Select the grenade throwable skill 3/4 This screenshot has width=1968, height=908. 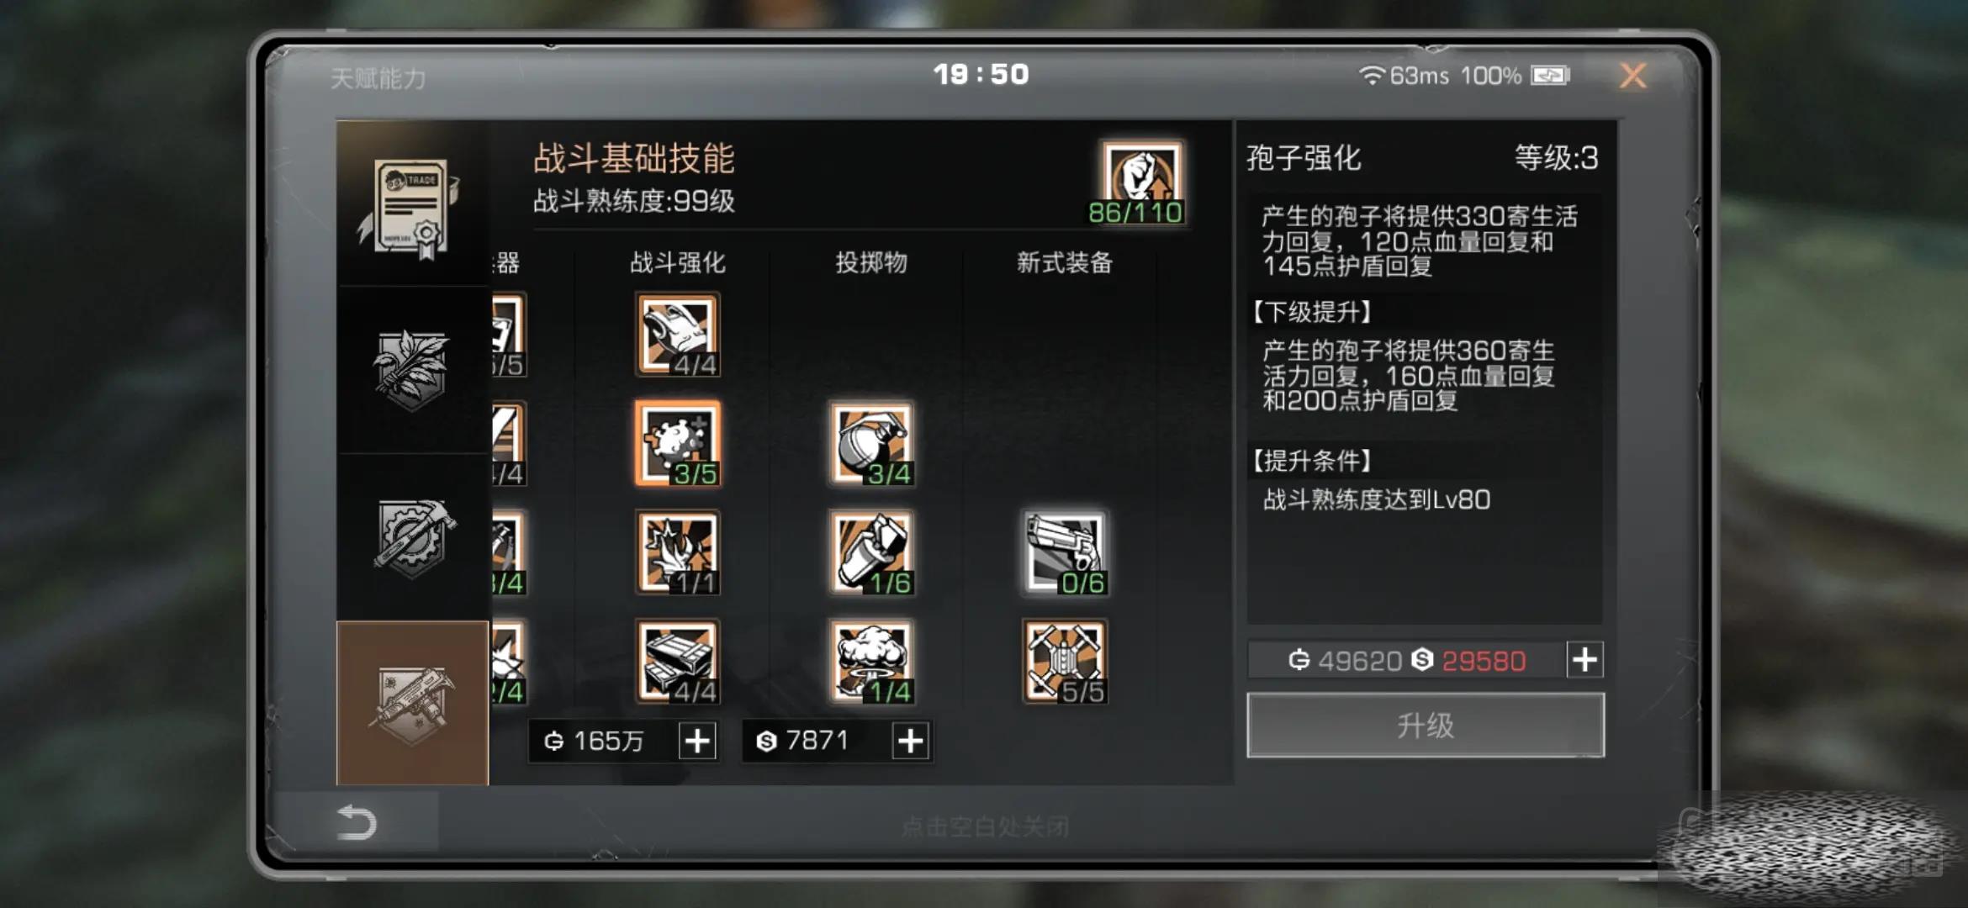coord(872,443)
